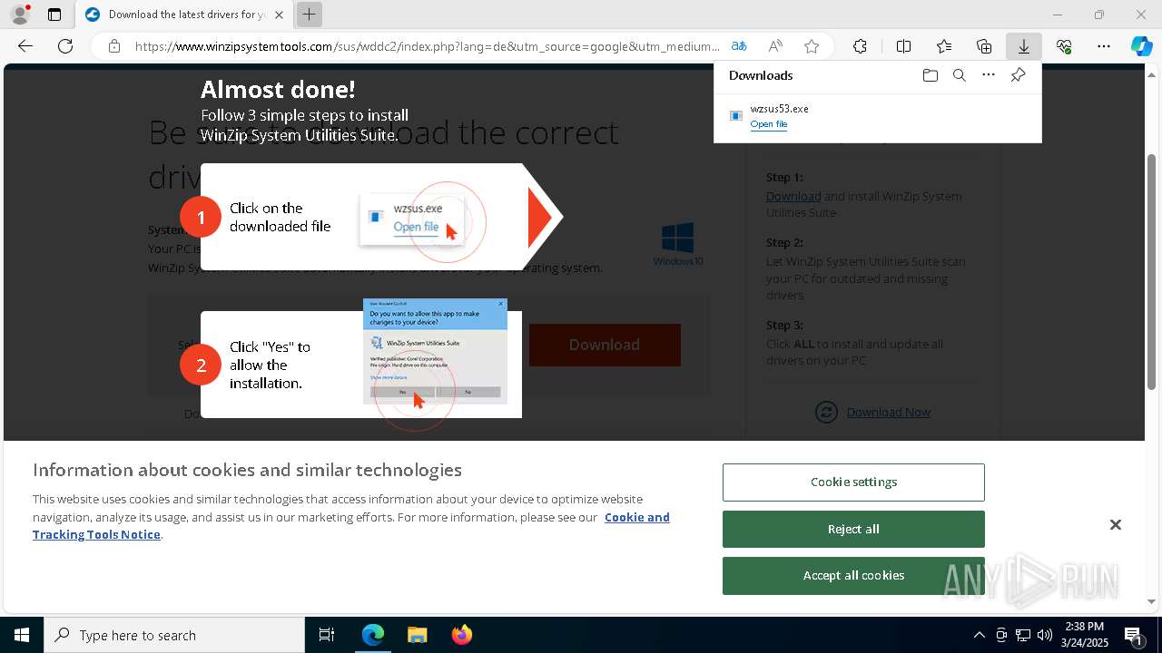The width and height of the screenshot is (1162, 653).
Task: Open Browser essentials icon
Action: (1064, 46)
